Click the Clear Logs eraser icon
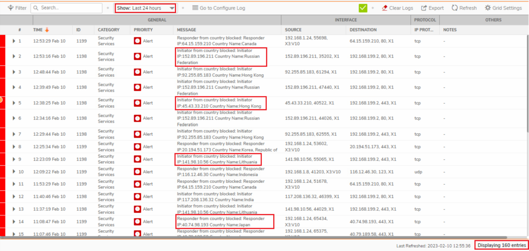529x251 pixels. coord(384,8)
